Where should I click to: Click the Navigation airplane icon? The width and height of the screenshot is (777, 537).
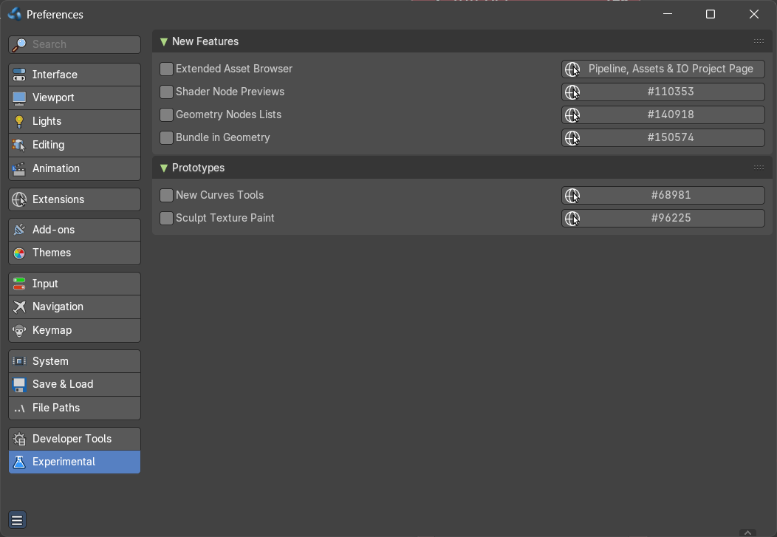coord(19,307)
